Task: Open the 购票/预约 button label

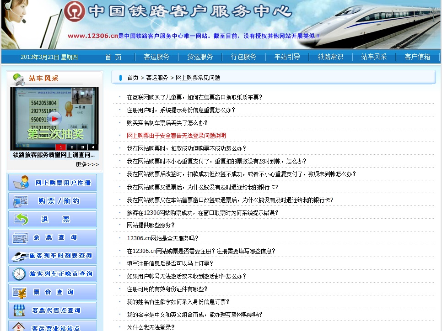Action: click(x=59, y=201)
